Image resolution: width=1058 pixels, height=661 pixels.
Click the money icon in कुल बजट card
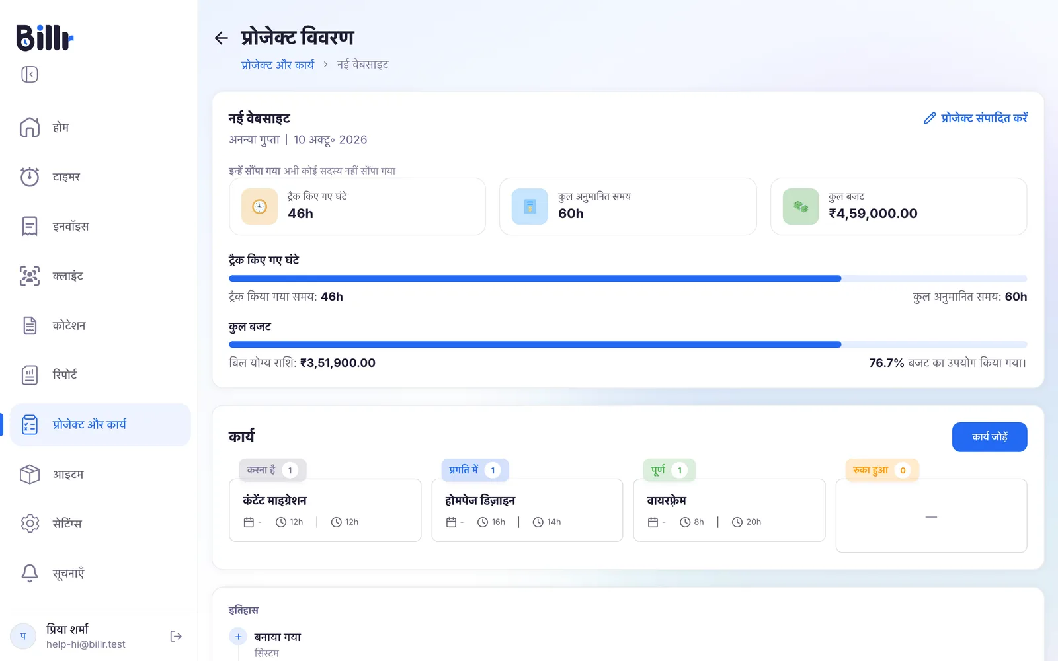(x=801, y=206)
